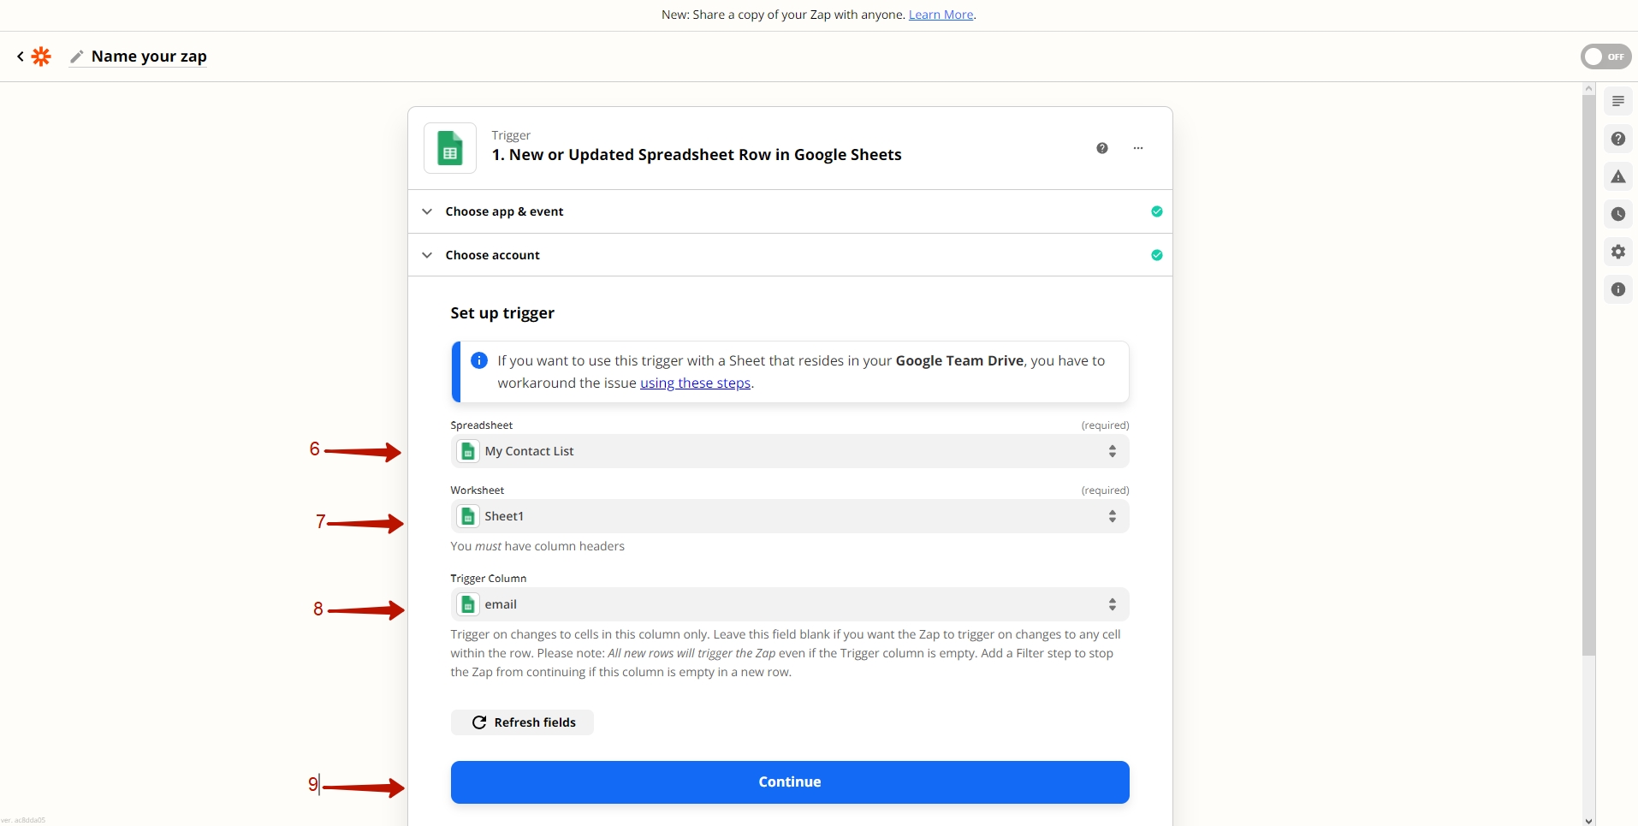
Task: Open the trigger step three-dot menu
Action: [x=1138, y=148]
